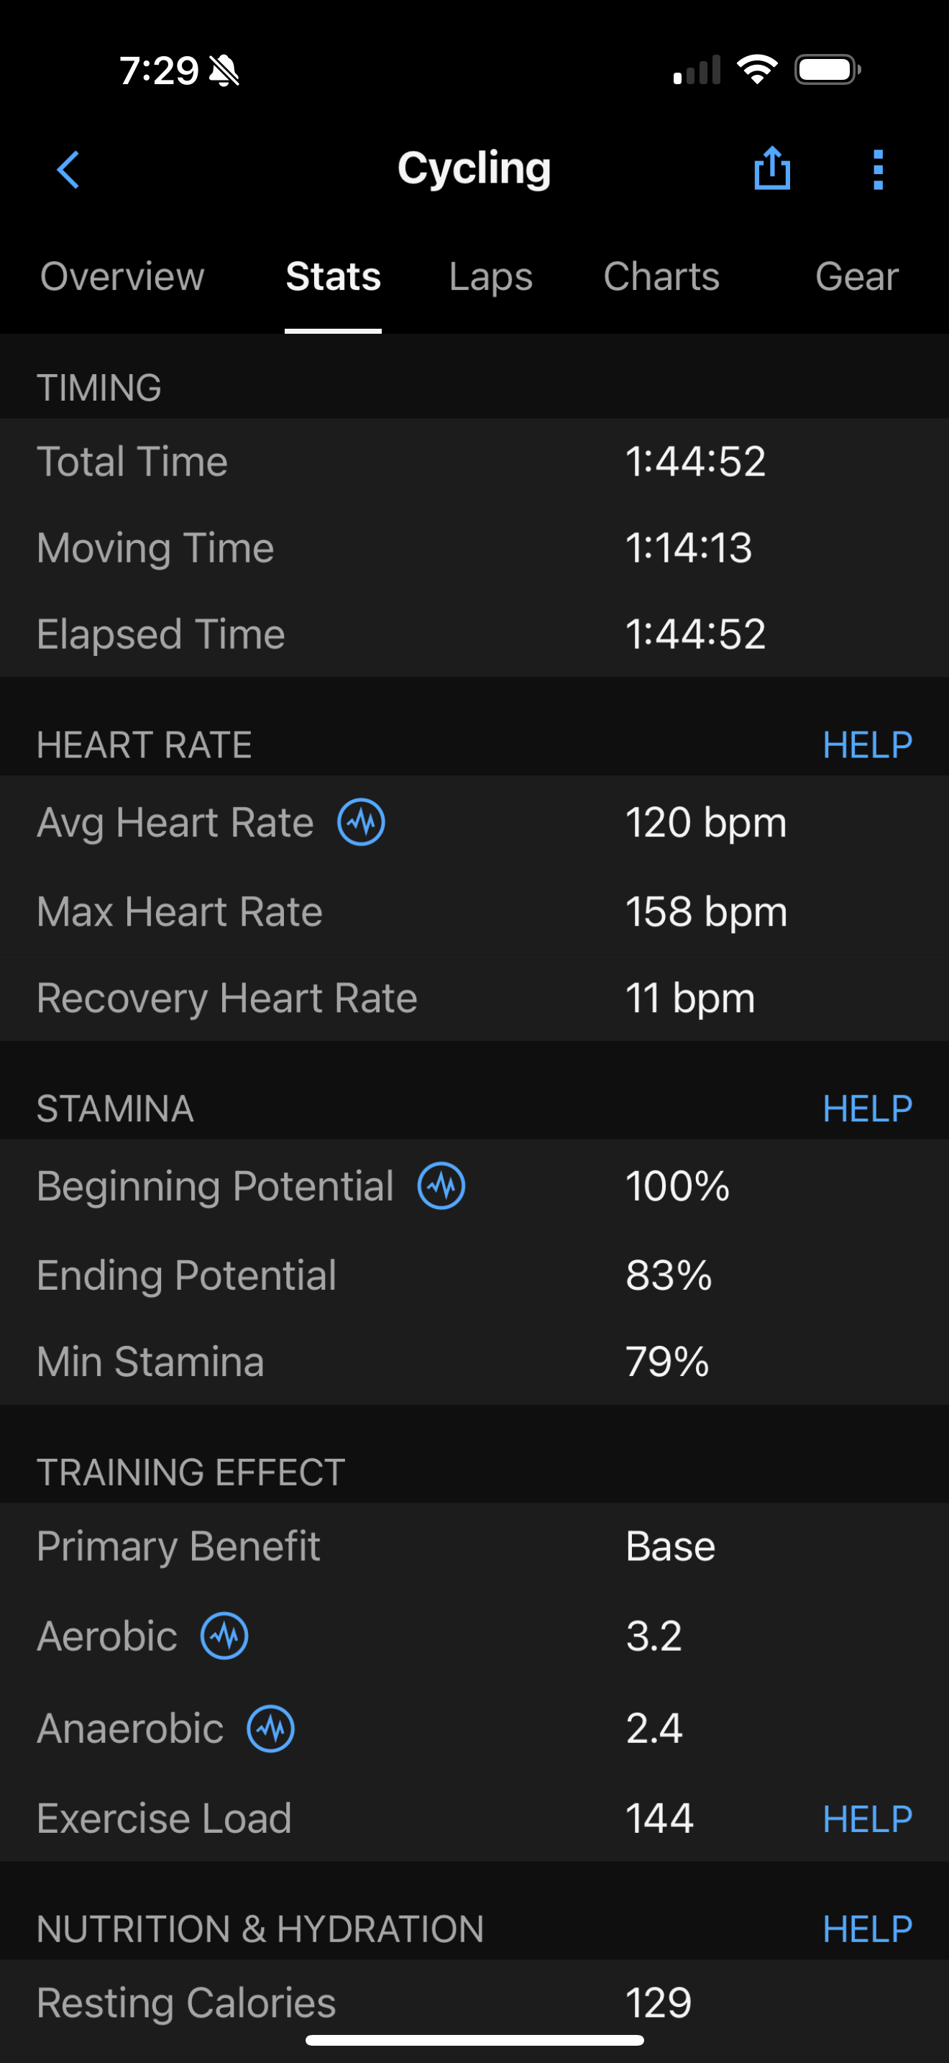Switch to the Laps tab

point(490,277)
